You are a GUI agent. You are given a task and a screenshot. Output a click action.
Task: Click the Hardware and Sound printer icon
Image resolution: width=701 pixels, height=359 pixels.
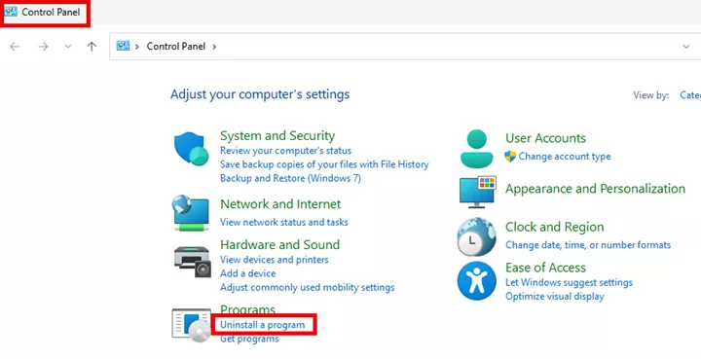tap(192, 262)
